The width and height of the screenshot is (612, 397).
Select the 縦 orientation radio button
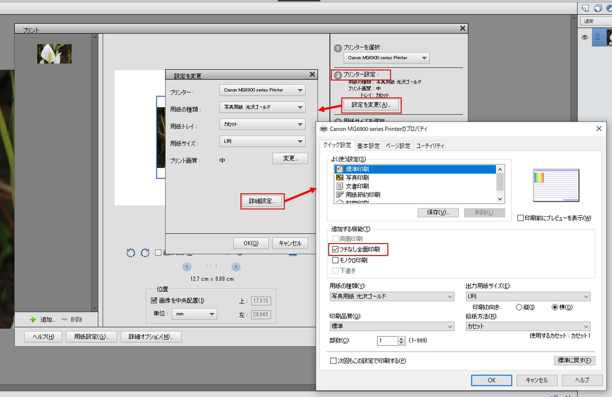519,307
